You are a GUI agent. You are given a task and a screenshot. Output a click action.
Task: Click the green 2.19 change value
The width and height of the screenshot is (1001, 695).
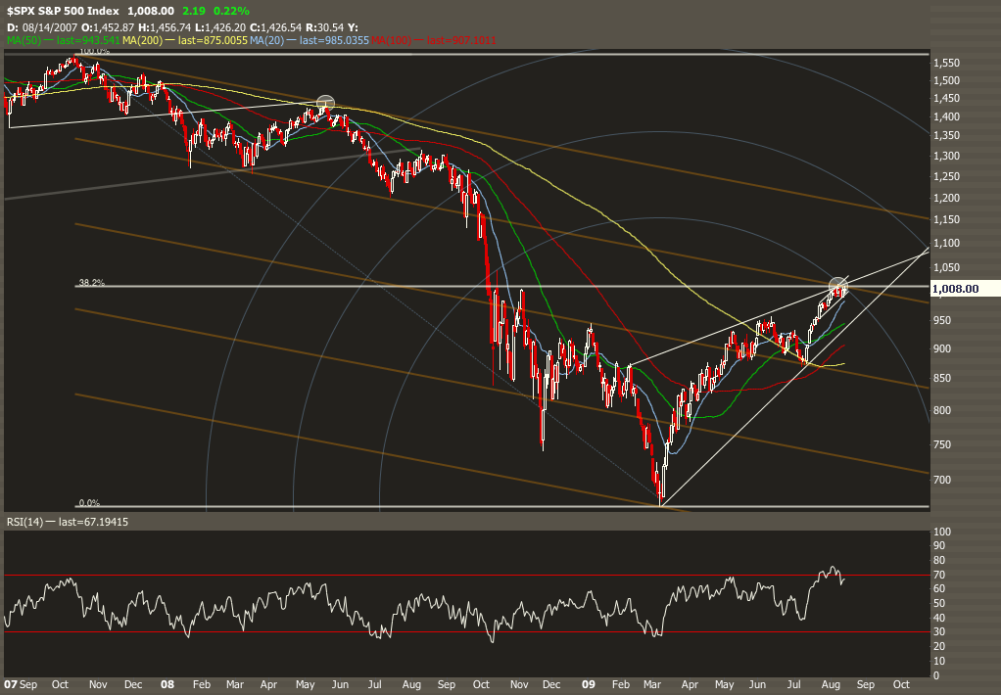pos(194,11)
